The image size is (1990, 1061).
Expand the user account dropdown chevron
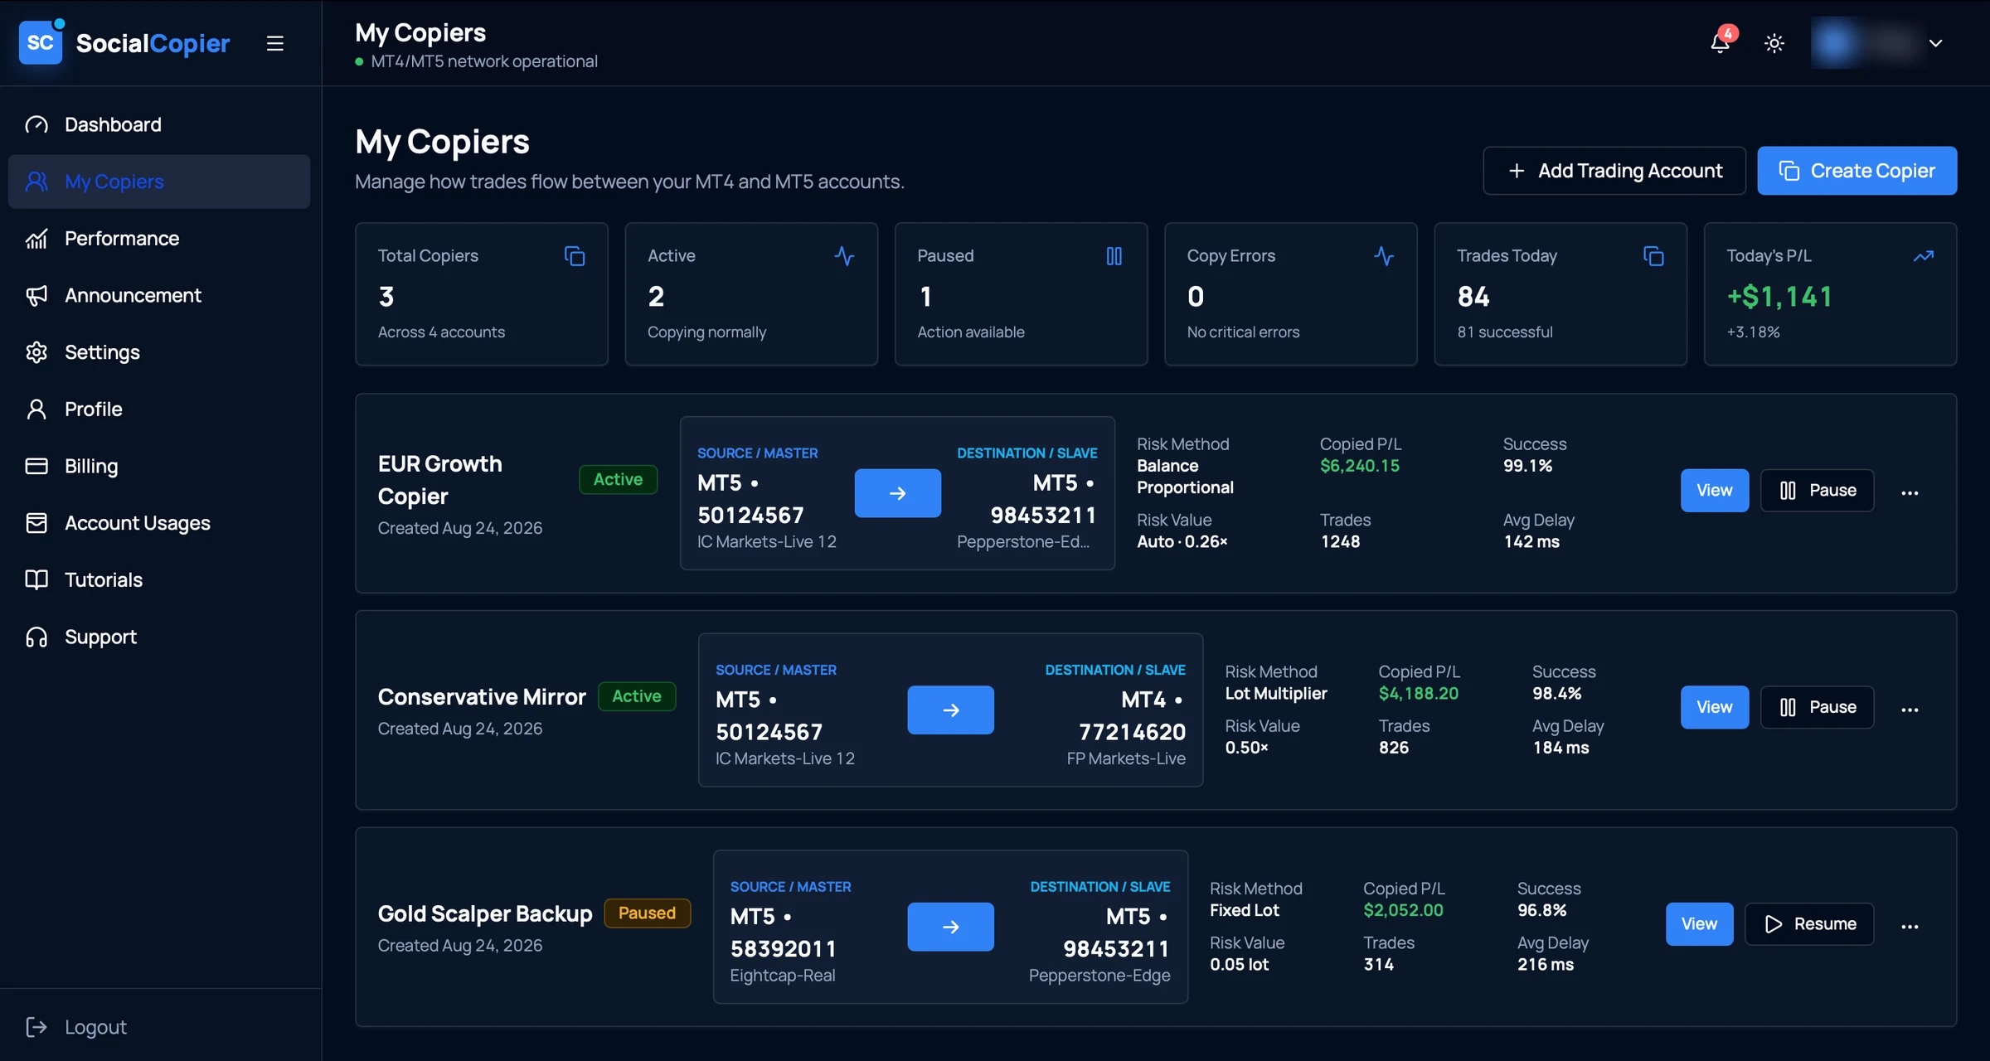click(1936, 43)
